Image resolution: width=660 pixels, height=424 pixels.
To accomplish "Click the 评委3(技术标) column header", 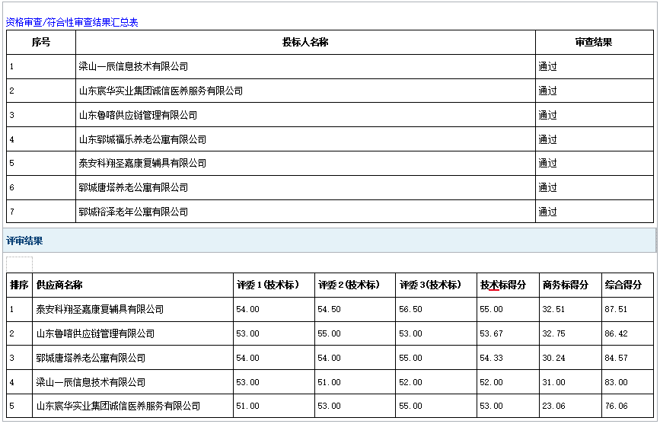I will [x=430, y=285].
